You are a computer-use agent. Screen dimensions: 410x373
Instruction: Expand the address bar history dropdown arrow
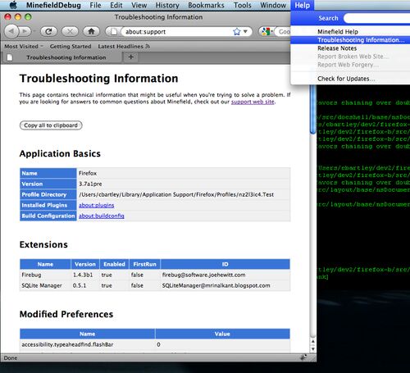245,31
